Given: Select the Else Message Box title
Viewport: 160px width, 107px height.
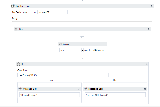Looking at the screenshot, I should (96, 89).
